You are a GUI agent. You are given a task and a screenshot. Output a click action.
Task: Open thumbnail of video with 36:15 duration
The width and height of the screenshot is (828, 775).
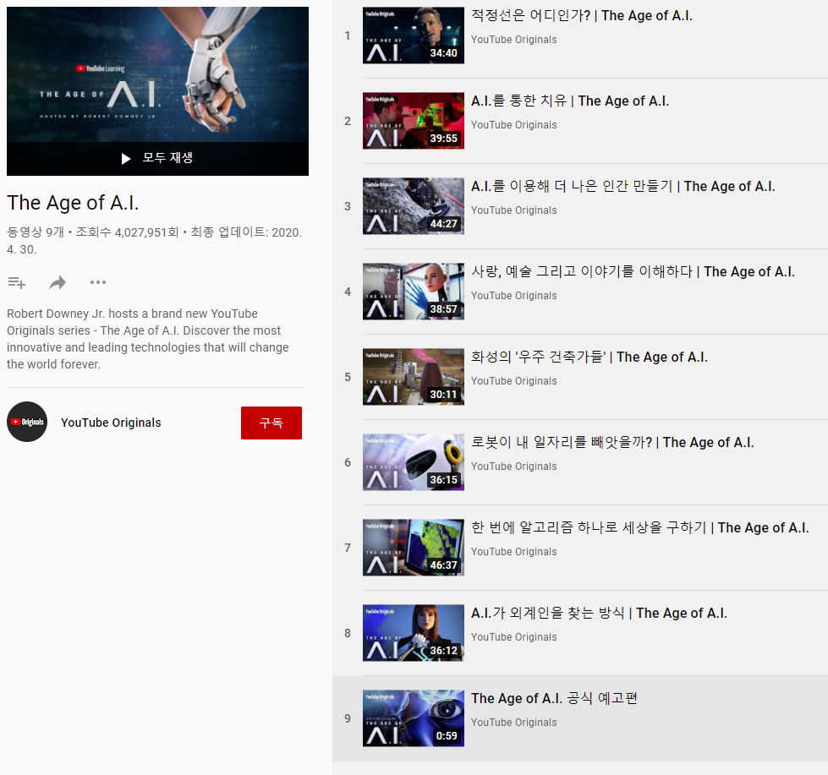(x=414, y=462)
